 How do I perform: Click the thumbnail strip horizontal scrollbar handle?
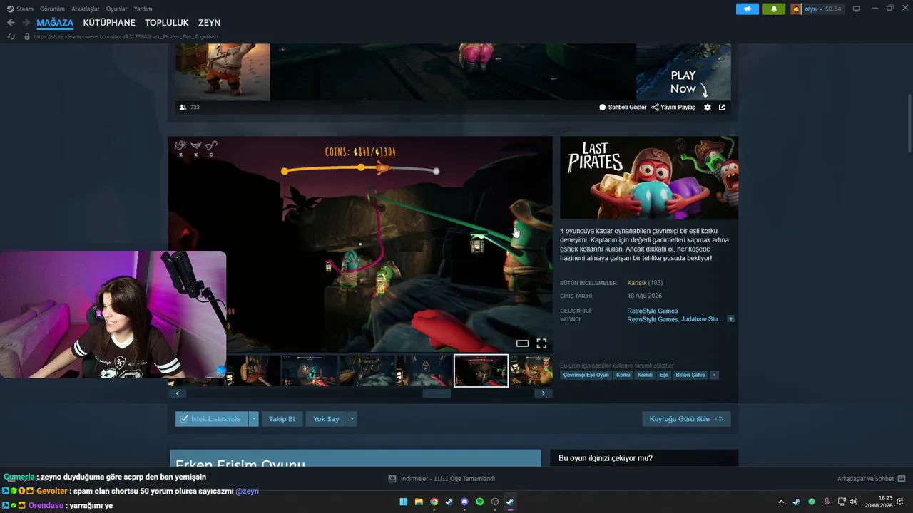point(437,393)
